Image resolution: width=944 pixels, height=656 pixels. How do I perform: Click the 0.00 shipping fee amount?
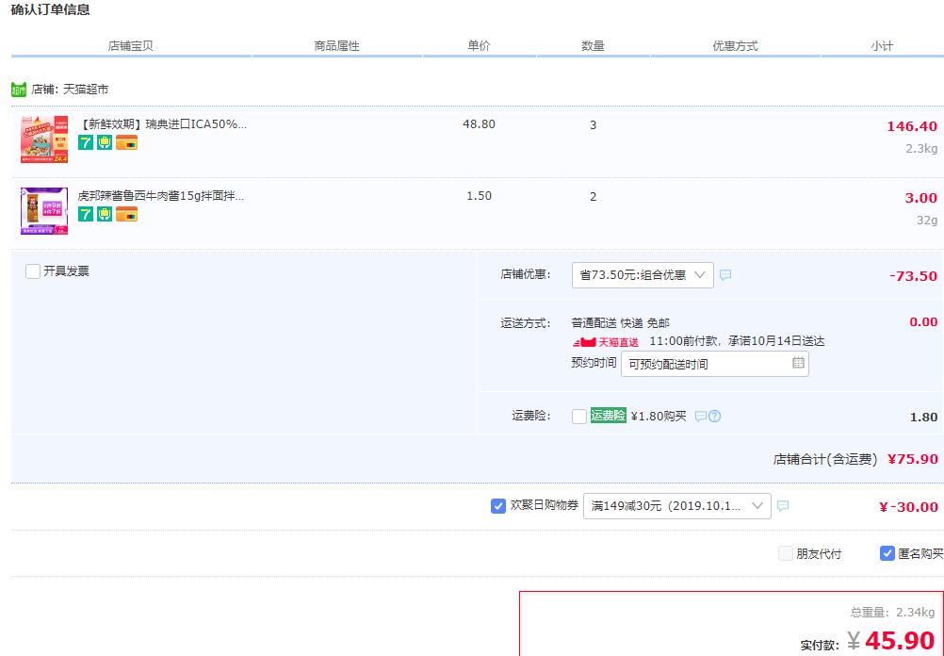click(923, 322)
